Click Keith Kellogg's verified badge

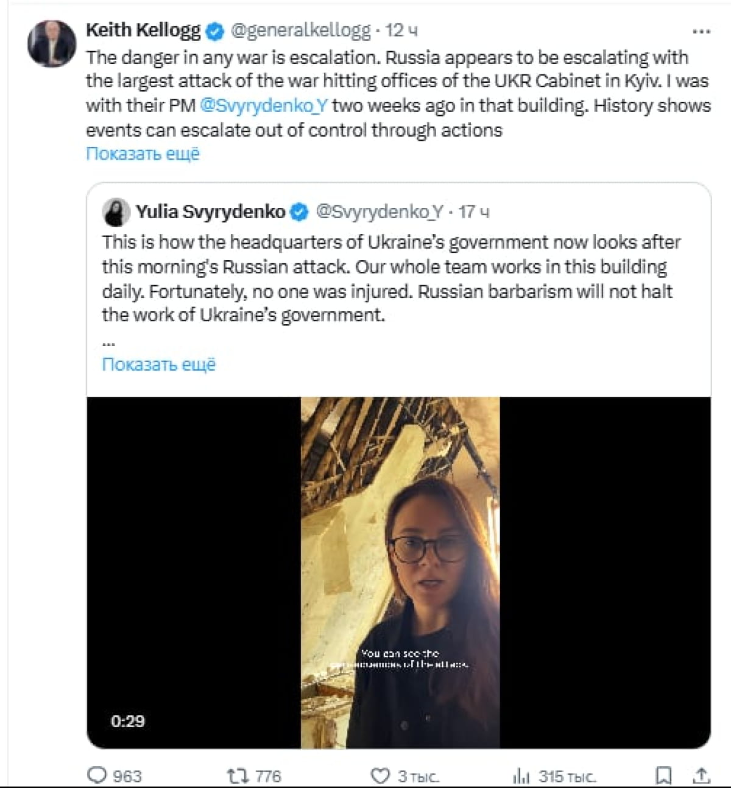coord(215,30)
